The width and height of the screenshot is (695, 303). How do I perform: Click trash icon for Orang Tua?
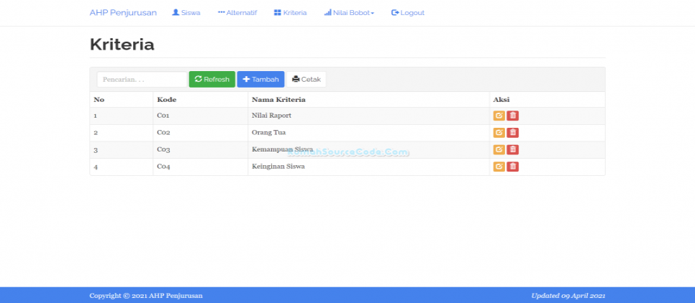512,133
